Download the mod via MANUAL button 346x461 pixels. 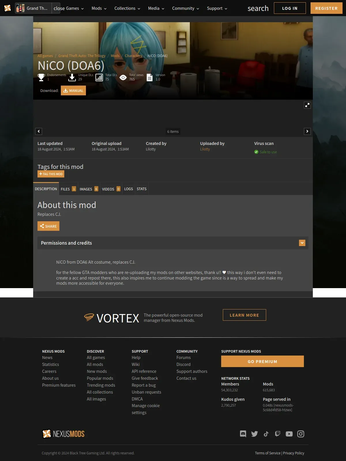(73, 90)
